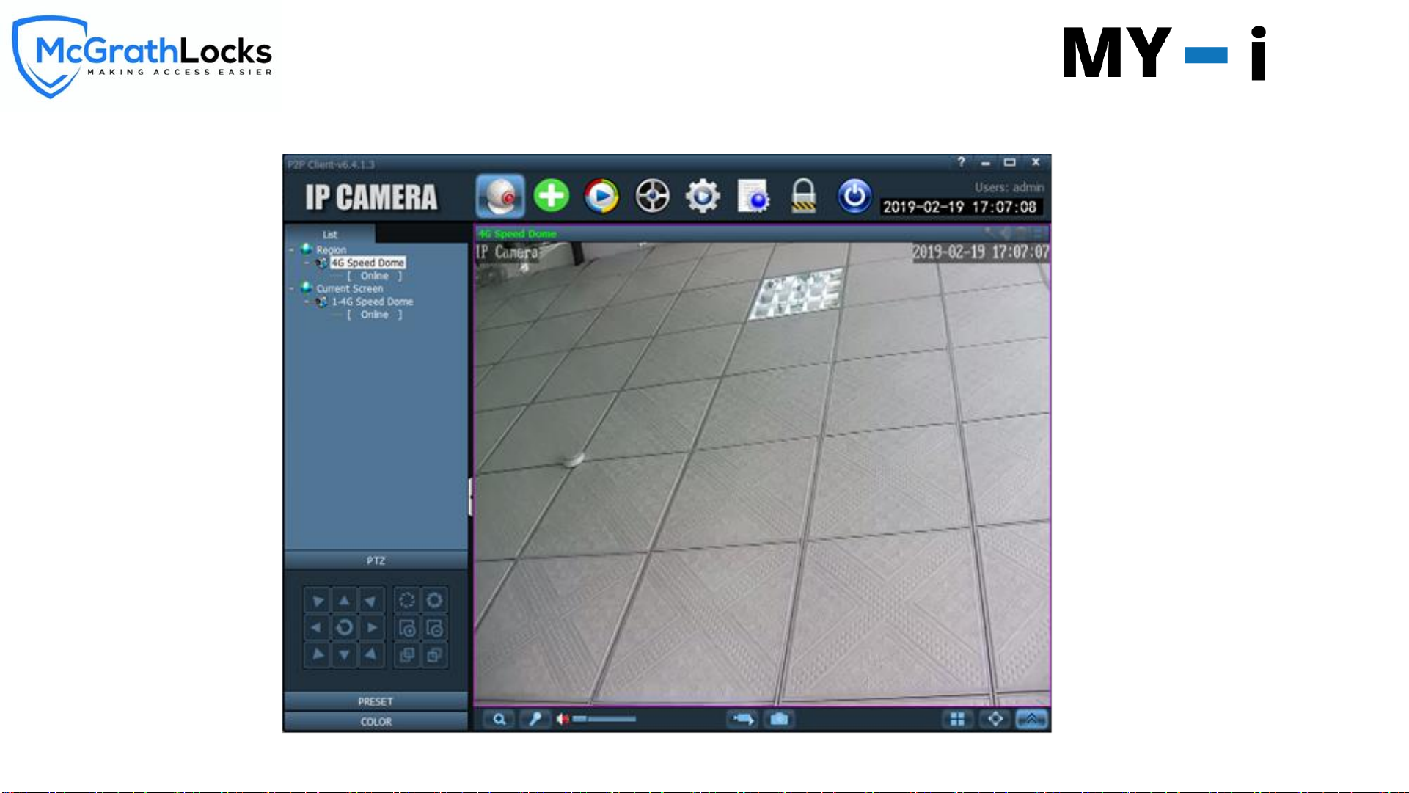
Task: Click the sidebar collapse handle
Action: tap(470, 497)
